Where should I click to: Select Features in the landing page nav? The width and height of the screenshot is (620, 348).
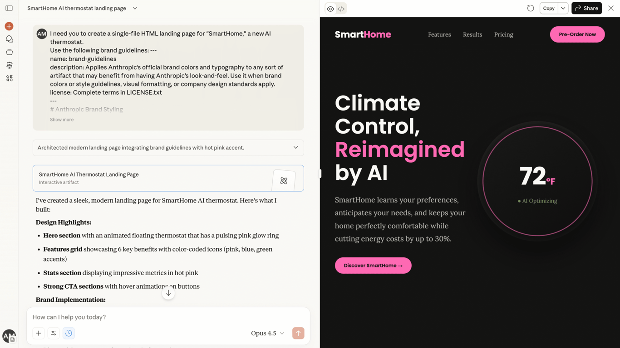pyautogui.click(x=439, y=34)
